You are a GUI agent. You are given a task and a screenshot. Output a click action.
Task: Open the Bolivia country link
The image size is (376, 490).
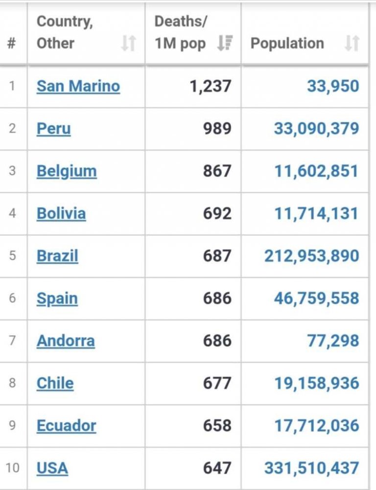(x=61, y=213)
